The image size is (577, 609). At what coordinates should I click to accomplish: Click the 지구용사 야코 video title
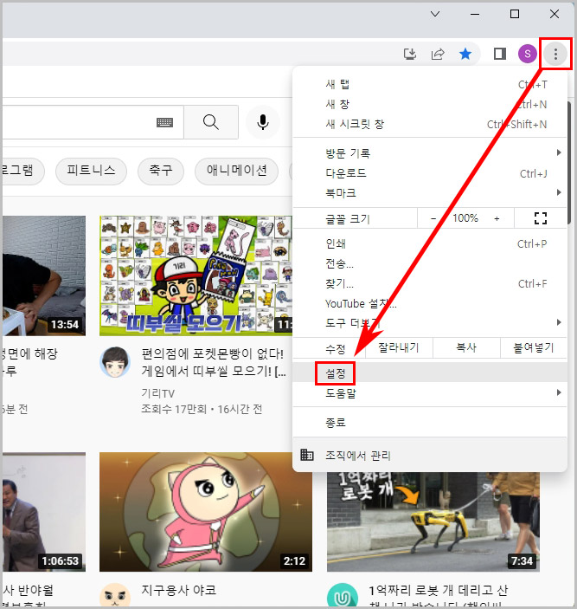click(x=178, y=590)
